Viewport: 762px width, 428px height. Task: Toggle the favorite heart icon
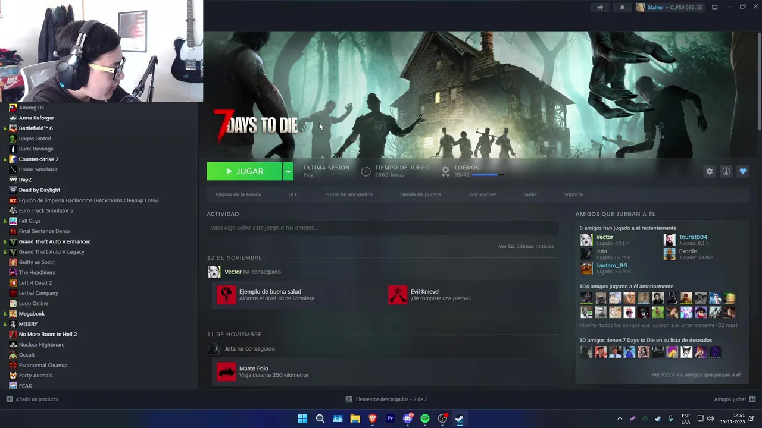pos(742,171)
